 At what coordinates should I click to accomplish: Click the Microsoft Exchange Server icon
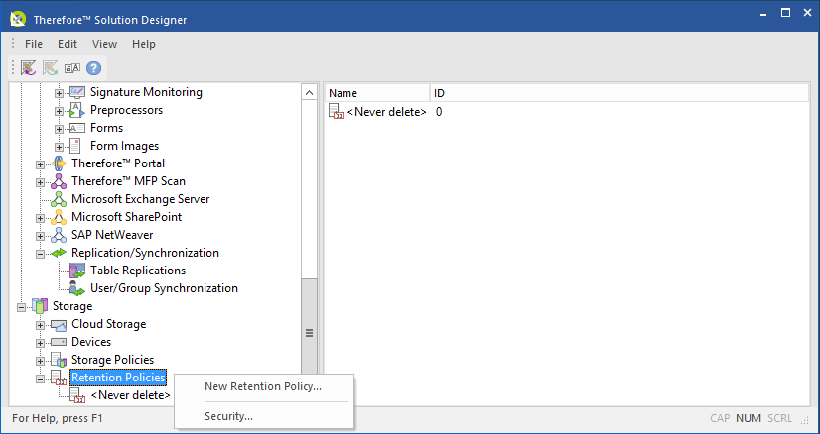(59, 199)
